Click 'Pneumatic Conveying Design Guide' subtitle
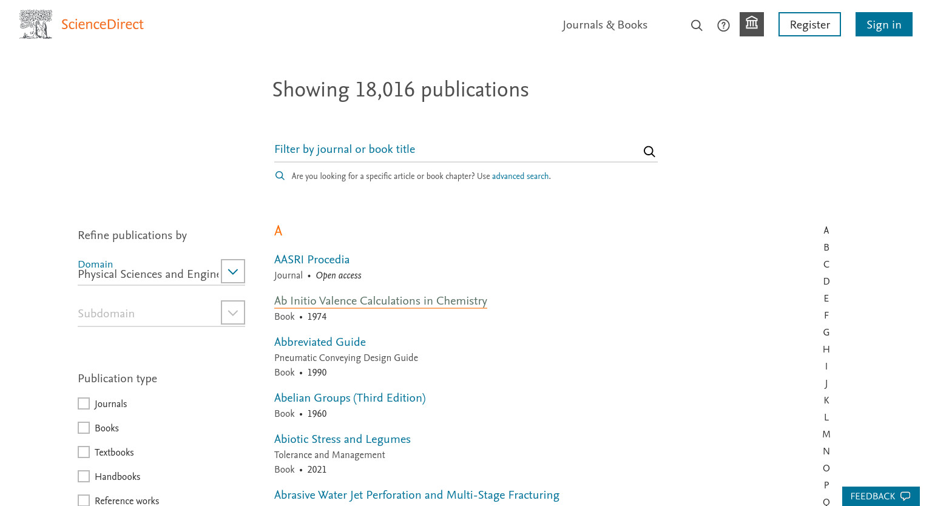Image resolution: width=932 pixels, height=506 pixels. [x=346, y=358]
